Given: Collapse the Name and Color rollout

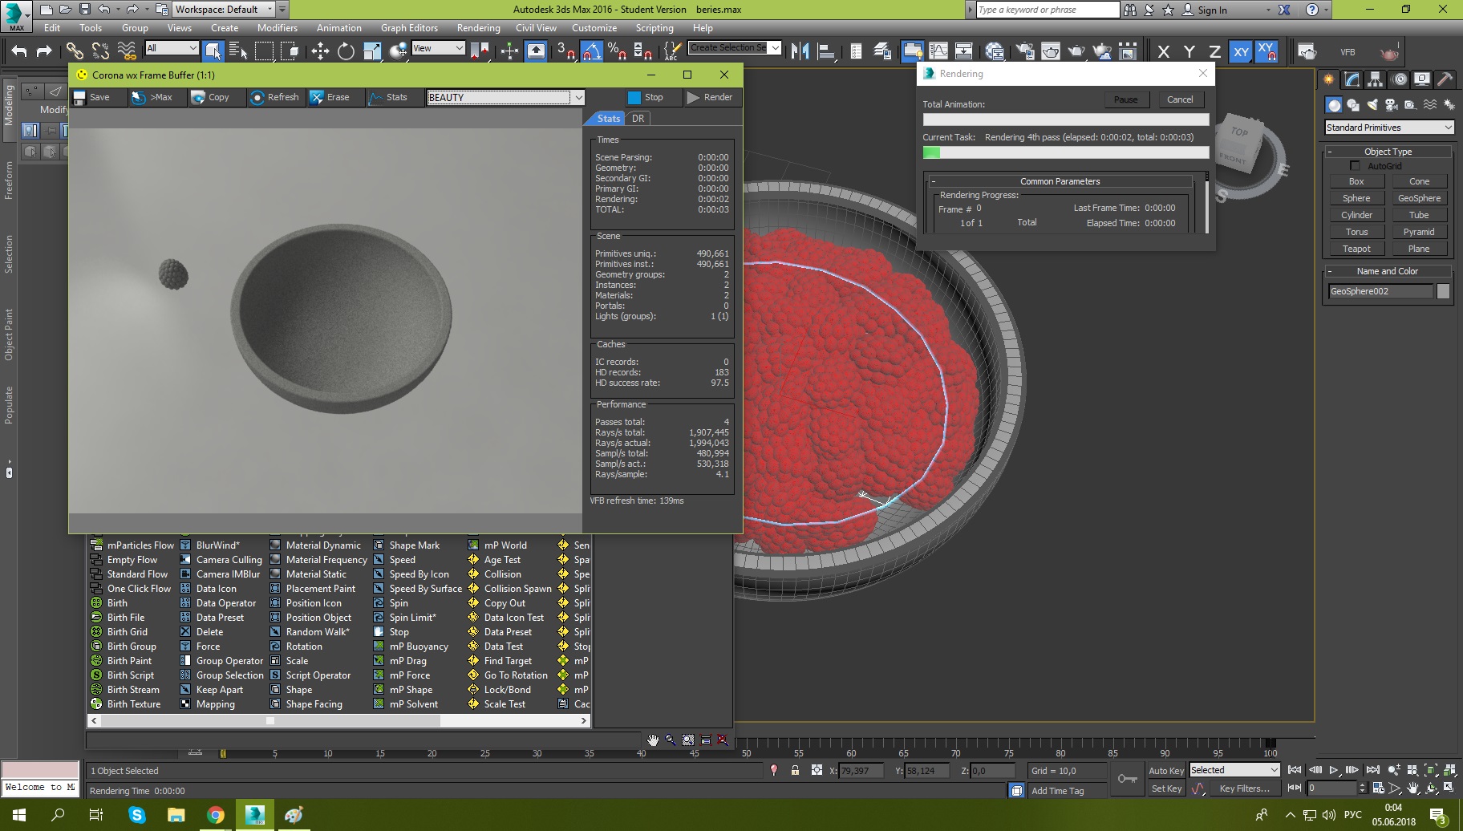Looking at the screenshot, I should click(x=1387, y=271).
